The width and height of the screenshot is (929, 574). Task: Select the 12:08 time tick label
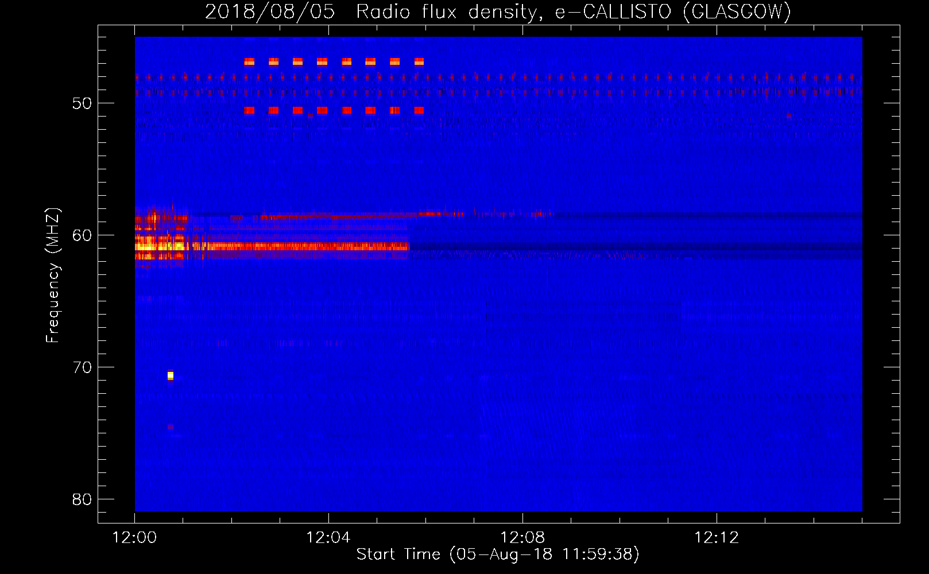click(x=522, y=538)
